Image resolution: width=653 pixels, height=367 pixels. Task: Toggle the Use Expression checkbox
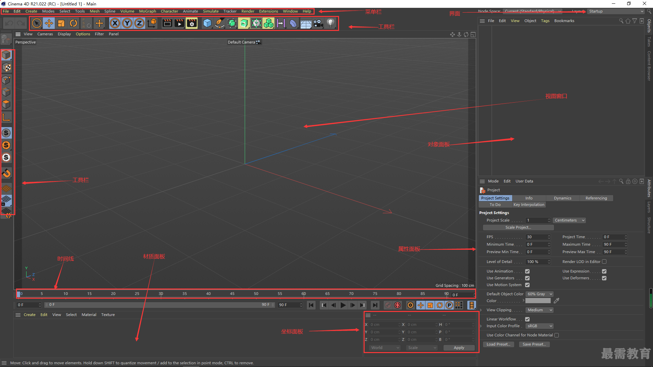(604, 271)
